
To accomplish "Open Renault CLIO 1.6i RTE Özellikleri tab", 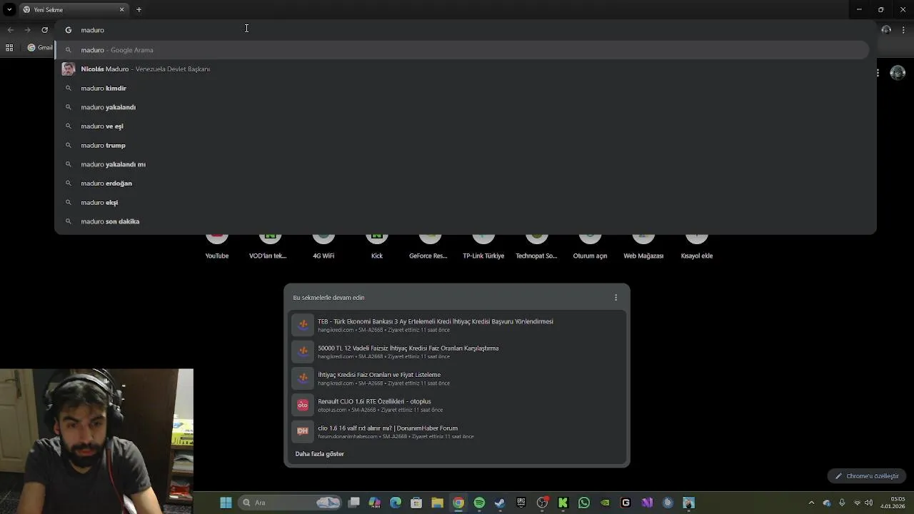I will (x=457, y=405).
